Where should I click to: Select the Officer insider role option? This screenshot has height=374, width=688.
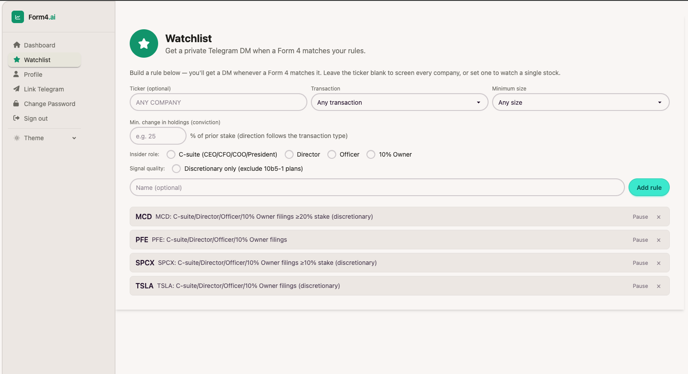click(x=332, y=154)
